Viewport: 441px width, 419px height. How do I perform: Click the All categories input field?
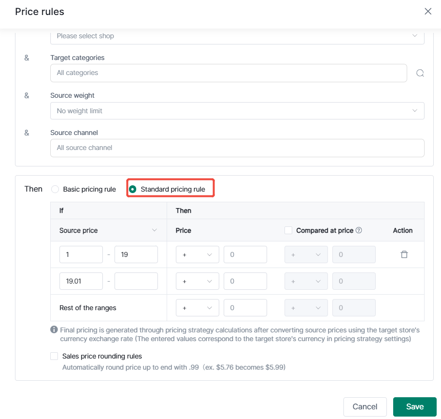(228, 73)
